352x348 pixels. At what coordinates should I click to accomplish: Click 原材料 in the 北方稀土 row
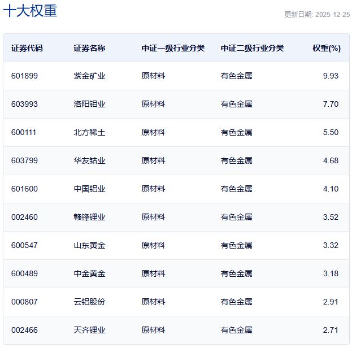[153, 132]
